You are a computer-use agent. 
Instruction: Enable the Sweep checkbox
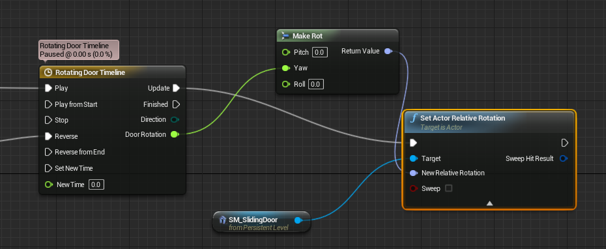[x=448, y=188]
